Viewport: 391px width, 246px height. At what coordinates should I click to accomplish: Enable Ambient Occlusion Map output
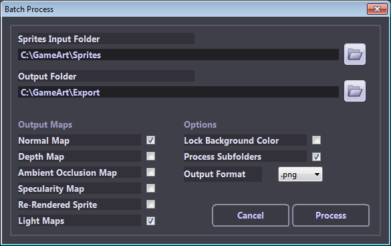coord(150,172)
